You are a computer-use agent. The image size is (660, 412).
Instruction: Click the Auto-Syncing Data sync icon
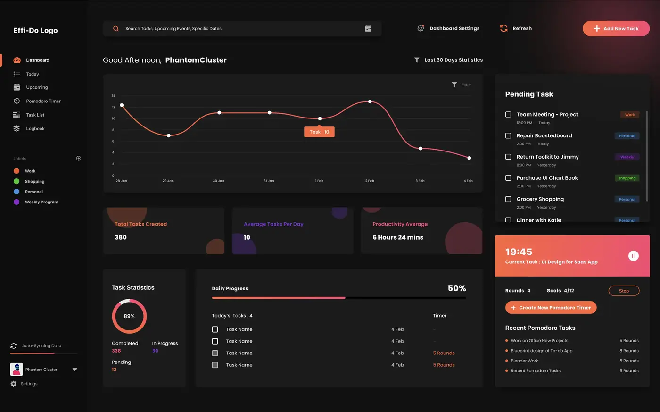click(14, 346)
